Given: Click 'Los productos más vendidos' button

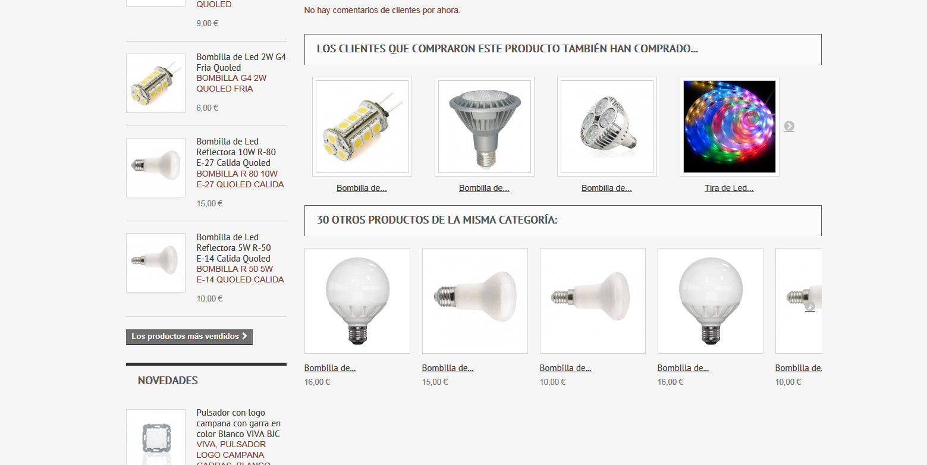Looking at the screenshot, I should coord(189,337).
